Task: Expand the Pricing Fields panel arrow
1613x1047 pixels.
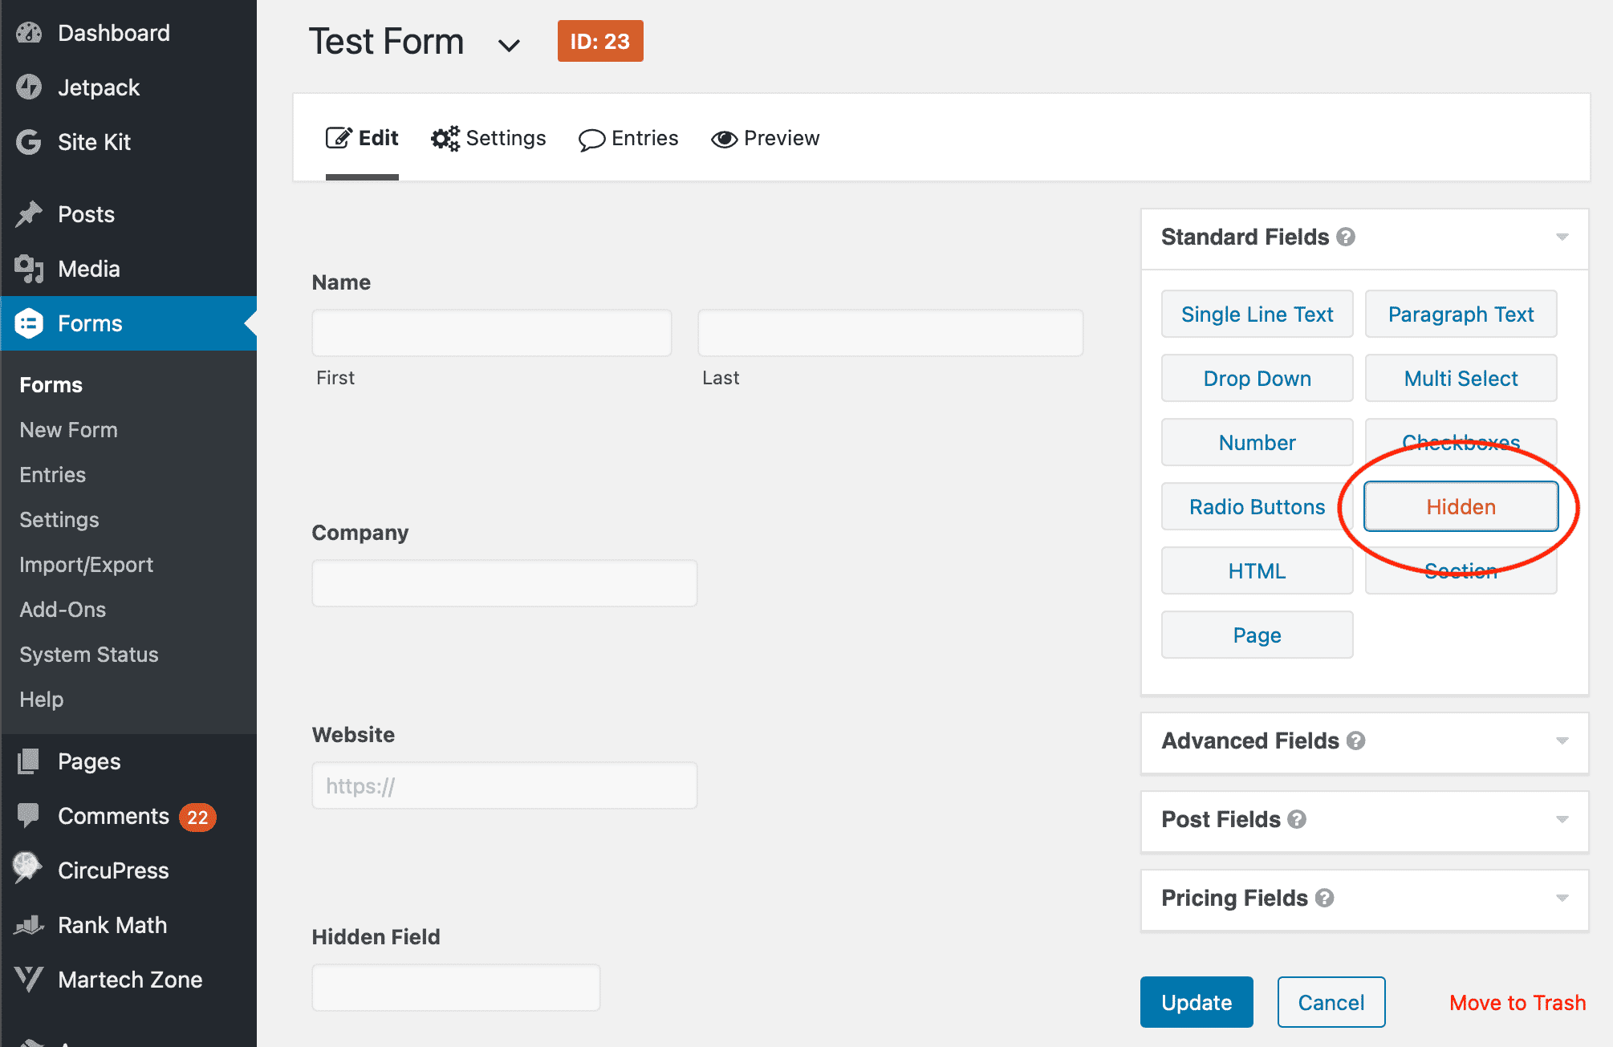Action: click(1562, 898)
